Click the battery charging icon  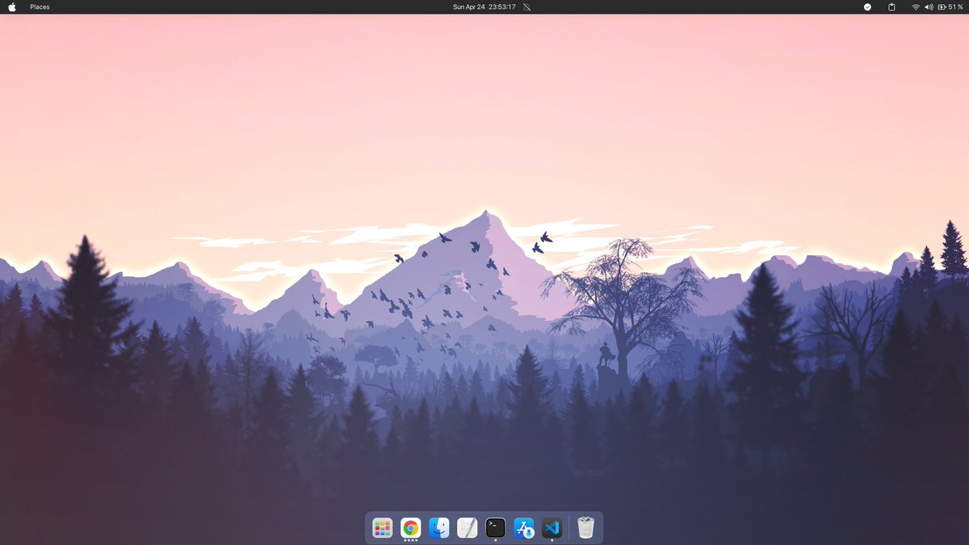942,6
